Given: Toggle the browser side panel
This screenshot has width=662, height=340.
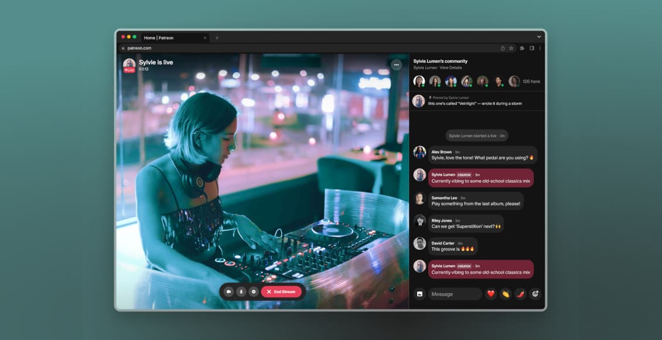Looking at the screenshot, I should [531, 48].
